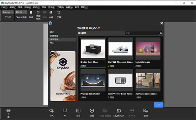Image resolution: width=196 pixels, height=120 pixels.
Task: Open the Render icon in bottom bar
Action: [145, 111]
